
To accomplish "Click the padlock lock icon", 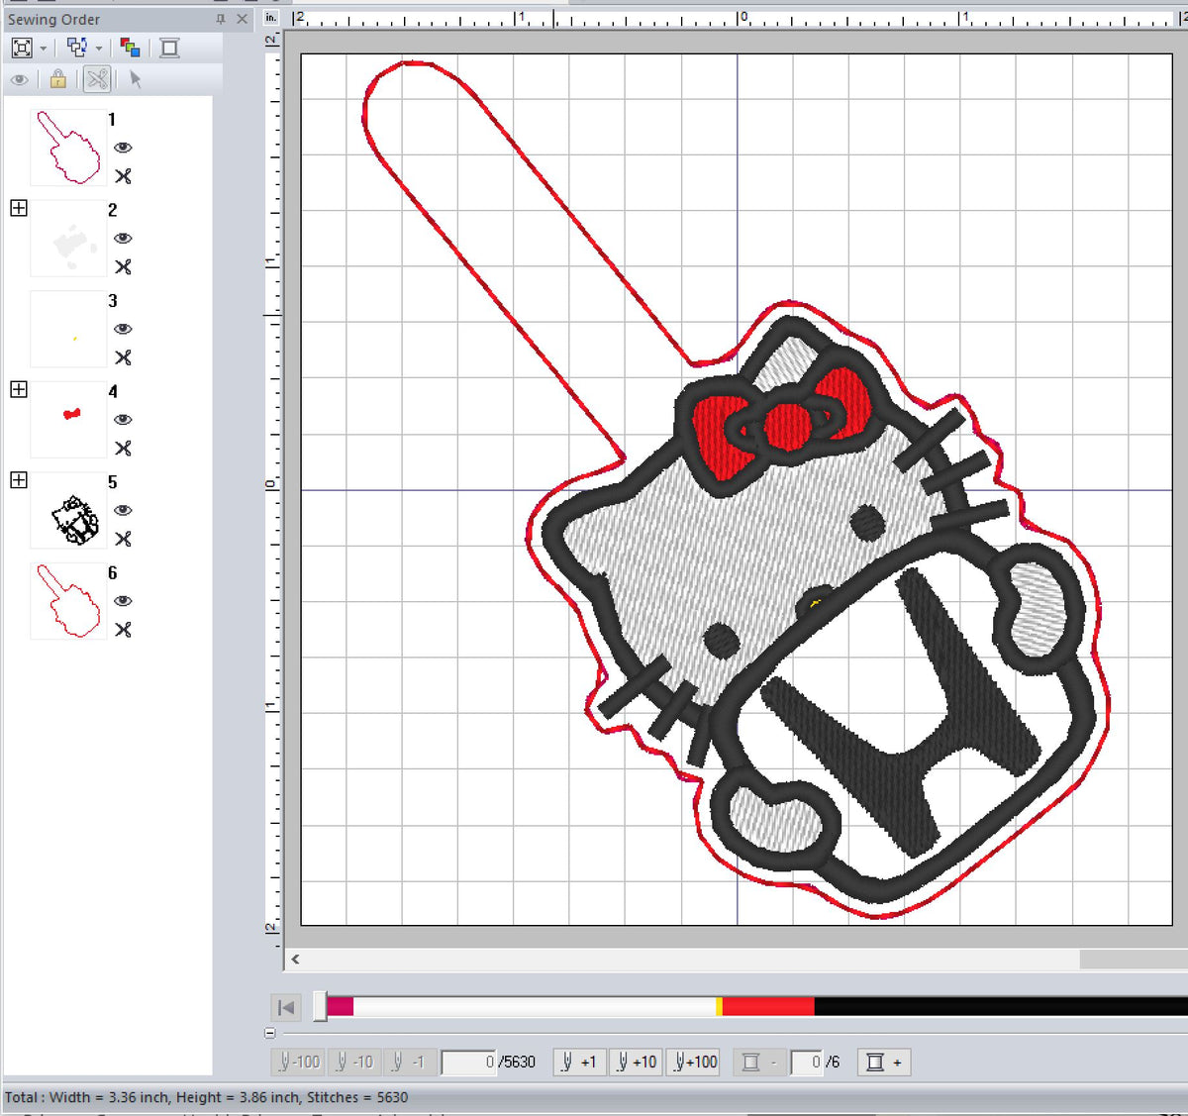I will 57,79.
